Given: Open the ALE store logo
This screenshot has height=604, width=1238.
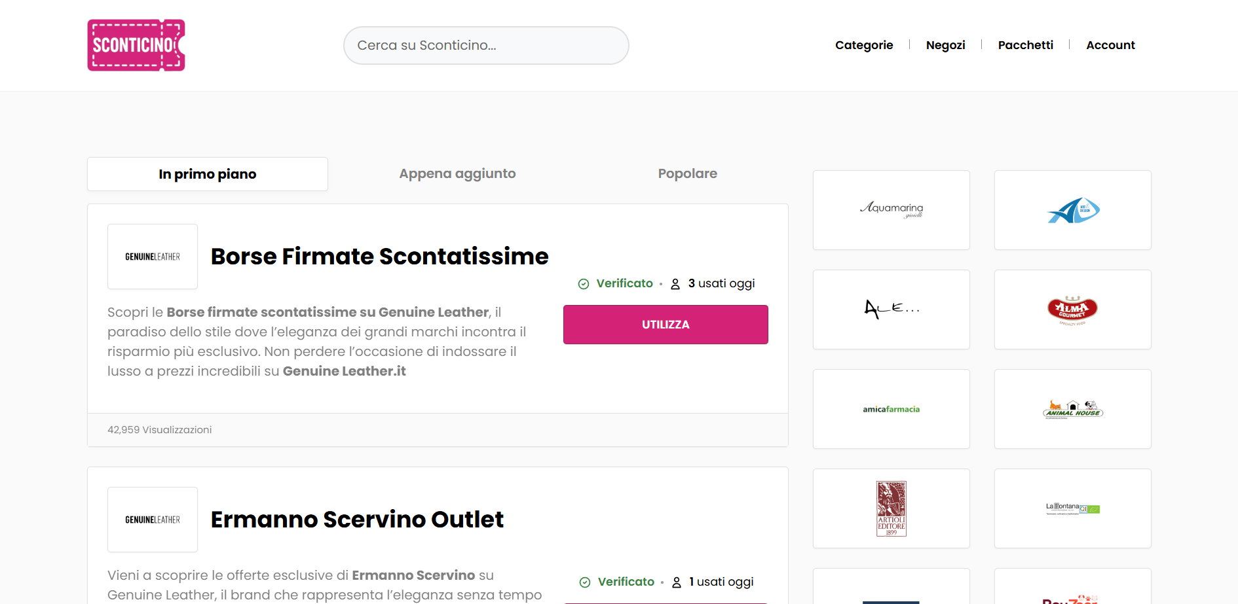Looking at the screenshot, I should [x=891, y=310].
